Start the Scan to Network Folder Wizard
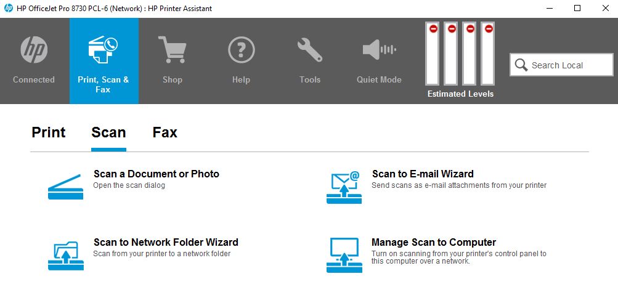The width and height of the screenshot is (618, 287). [166, 241]
